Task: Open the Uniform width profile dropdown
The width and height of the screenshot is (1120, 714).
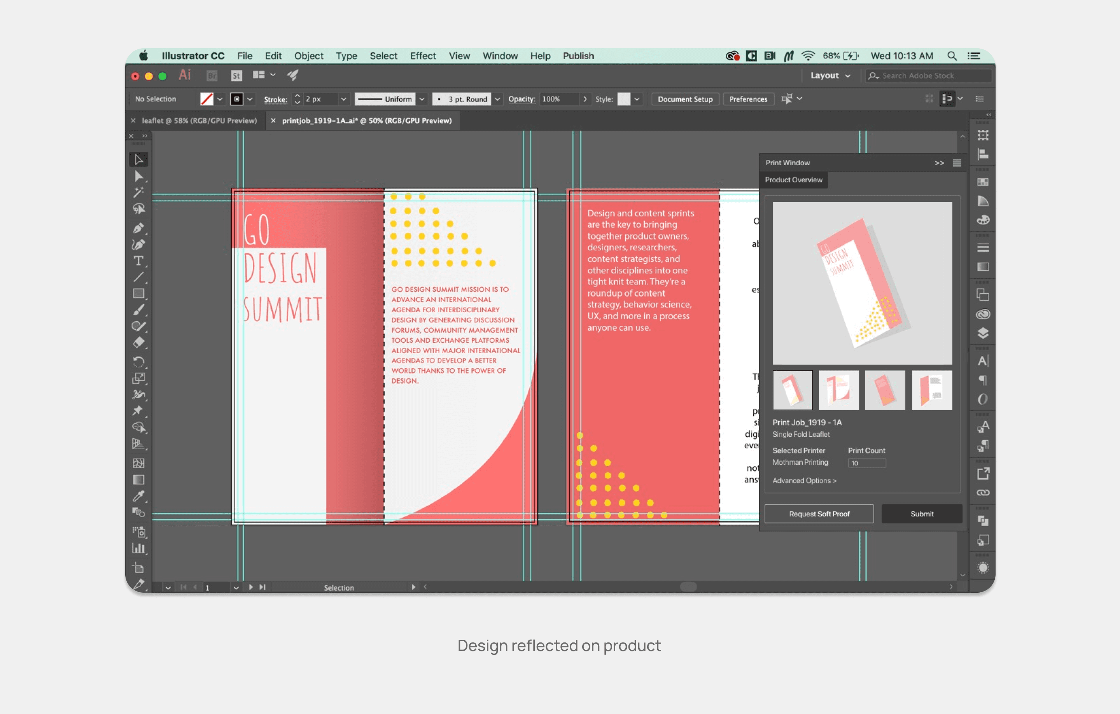Action: click(422, 99)
